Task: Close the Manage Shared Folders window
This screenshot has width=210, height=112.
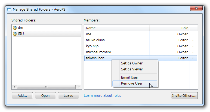Action: click(x=196, y=8)
